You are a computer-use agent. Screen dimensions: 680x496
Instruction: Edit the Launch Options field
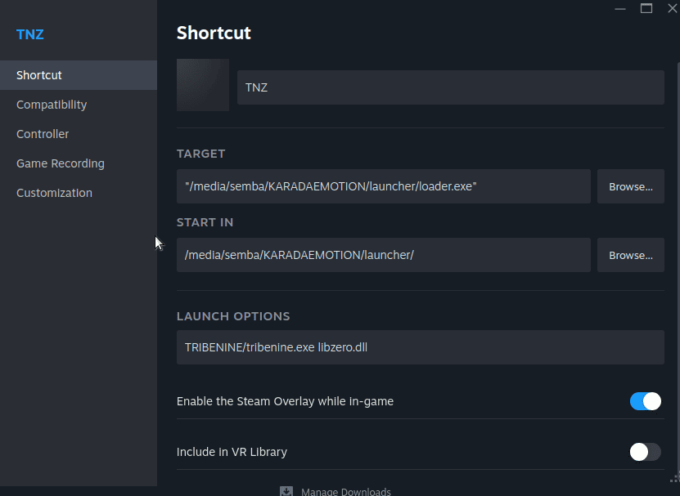pos(420,347)
